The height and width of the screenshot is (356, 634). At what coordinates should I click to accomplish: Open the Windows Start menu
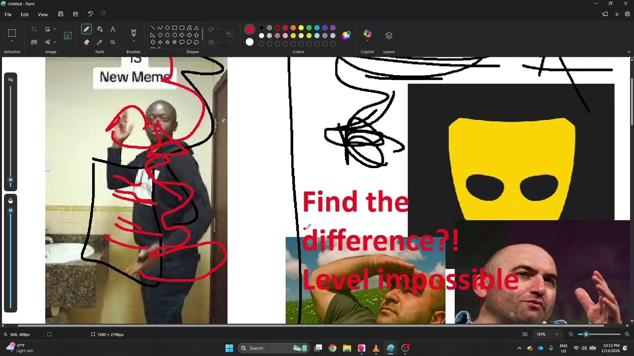click(x=229, y=348)
